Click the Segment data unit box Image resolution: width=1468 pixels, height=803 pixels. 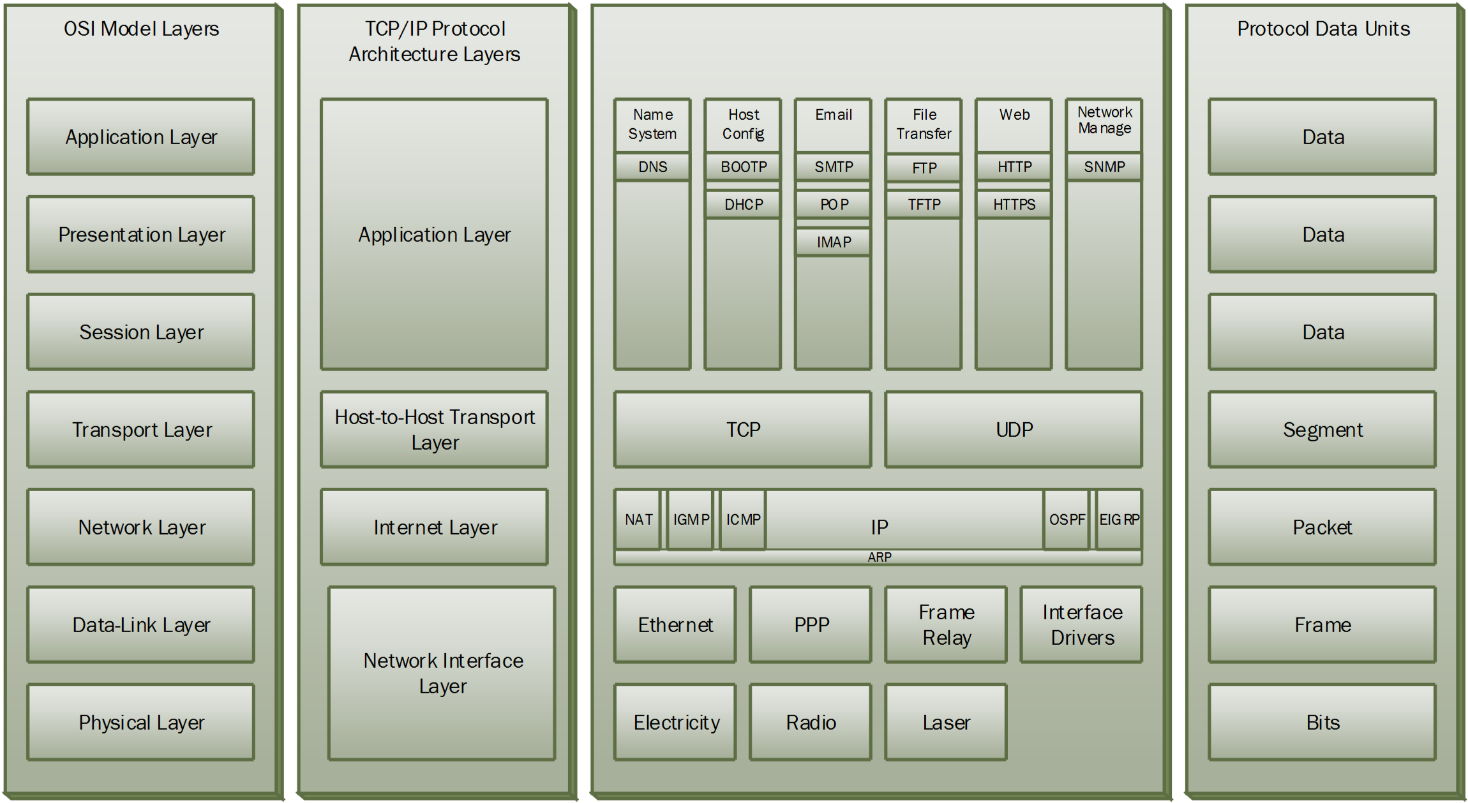(1322, 430)
